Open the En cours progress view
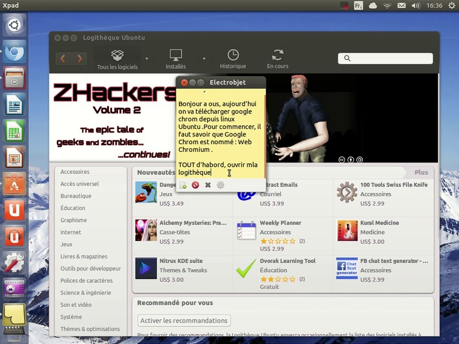 277,59
